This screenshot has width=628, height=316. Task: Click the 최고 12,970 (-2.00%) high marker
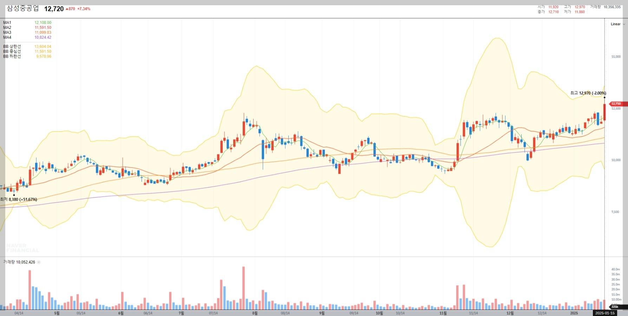click(588, 93)
